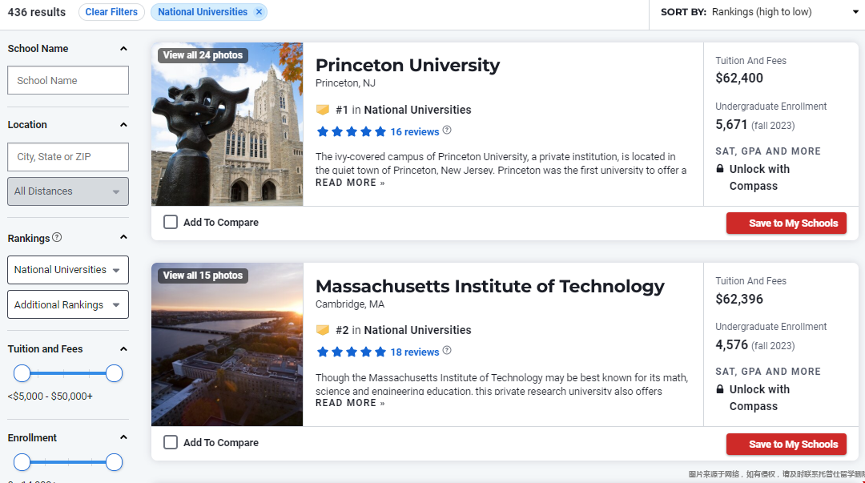Open Princeton's 16 reviews link
865x483 pixels.
415,132
